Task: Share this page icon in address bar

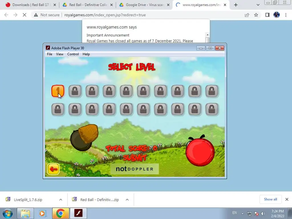Action: (247, 15)
